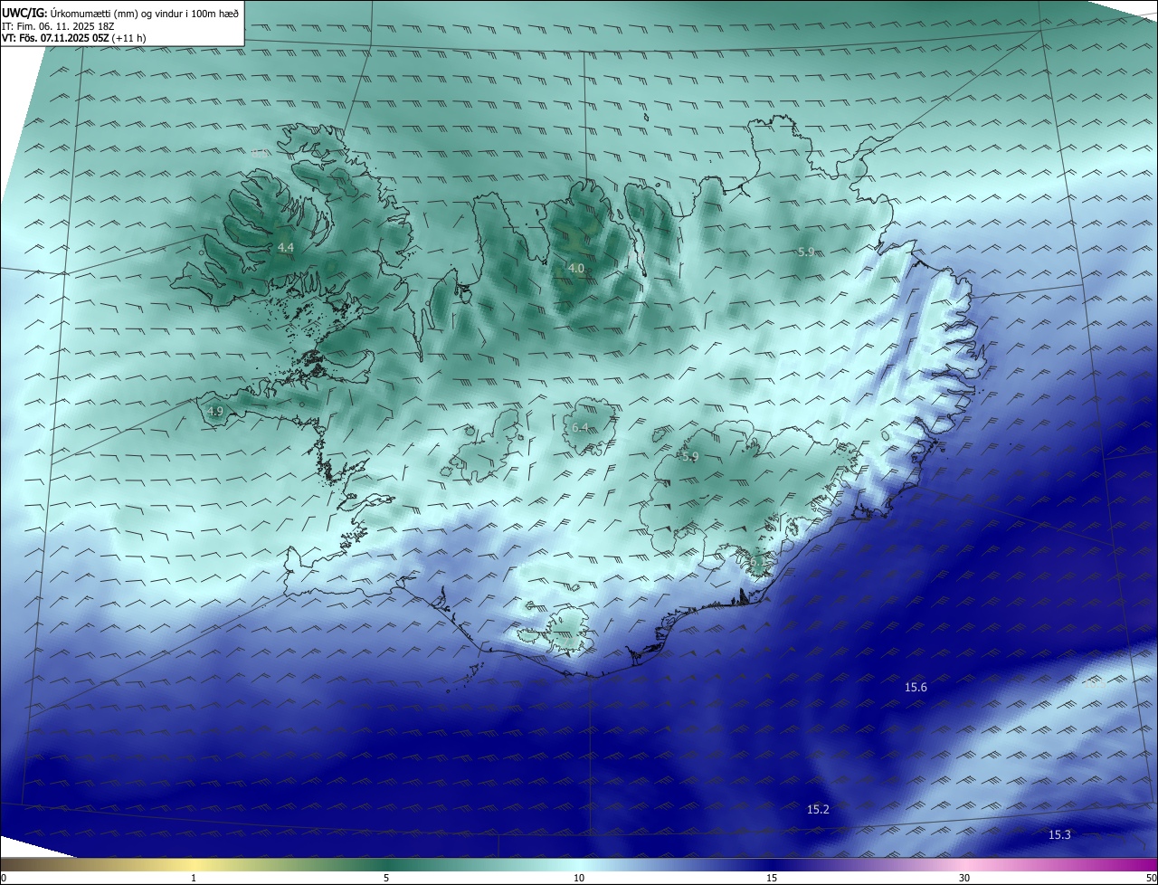Screen dimensions: 1158x885
Task: Click the 50 tick label on the color scale
Action: (1151, 878)
